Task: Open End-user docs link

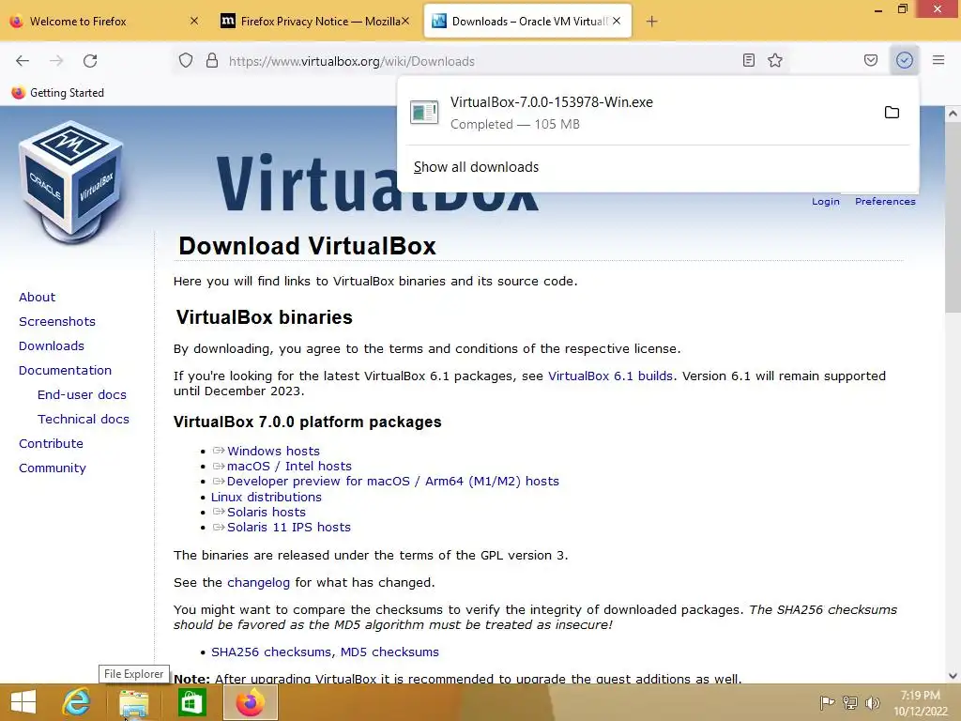Action: tap(83, 395)
